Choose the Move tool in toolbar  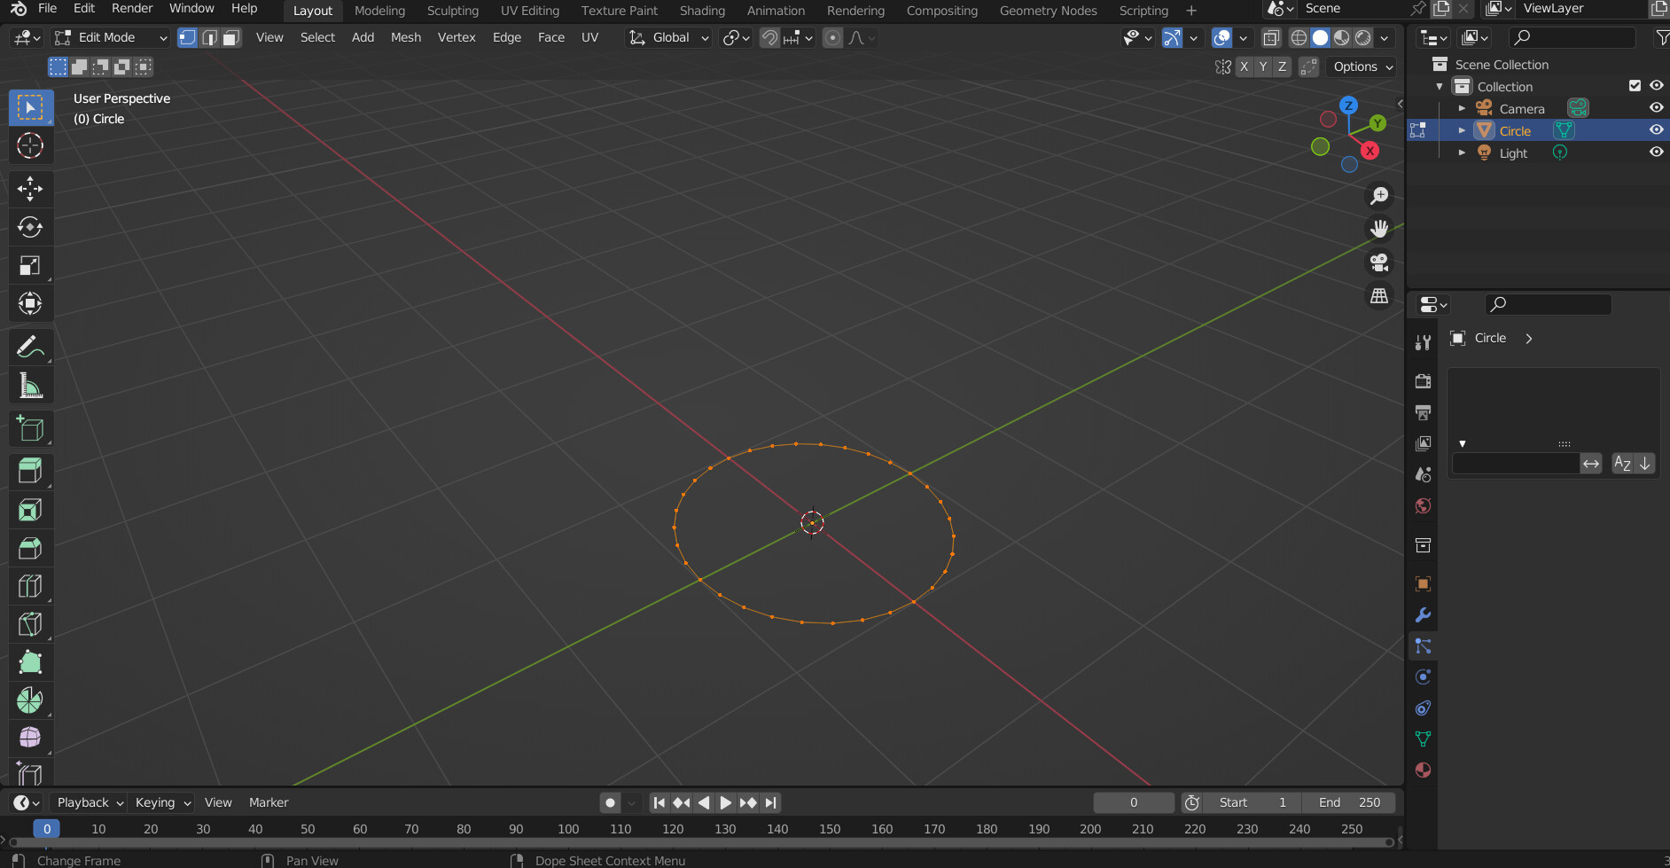tap(30, 188)
